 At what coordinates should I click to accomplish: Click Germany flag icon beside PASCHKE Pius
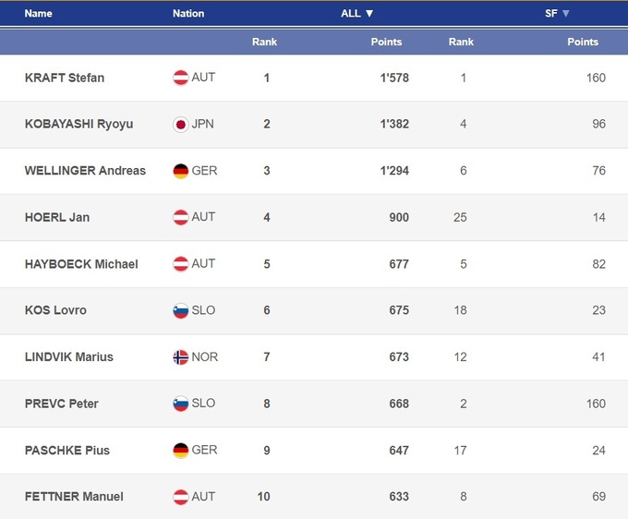[x=181, y=451]
